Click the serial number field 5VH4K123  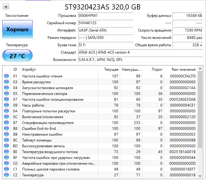[x=106, y=23]
